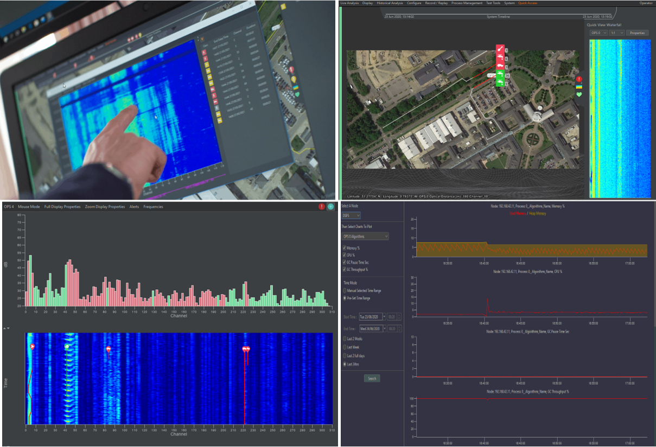Open the OPS 0 Algorithms chart dropdown
656x447 pixels.
point(365,237)
